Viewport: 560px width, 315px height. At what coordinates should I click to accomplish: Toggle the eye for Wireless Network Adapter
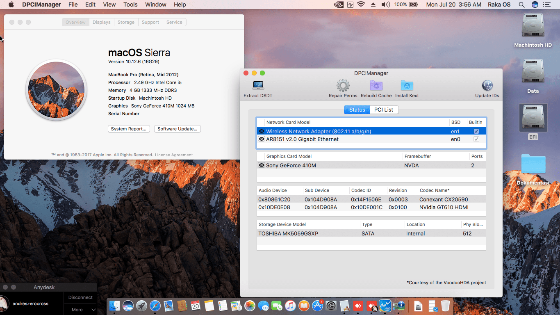pyautogui.click(x=262, y=131)
